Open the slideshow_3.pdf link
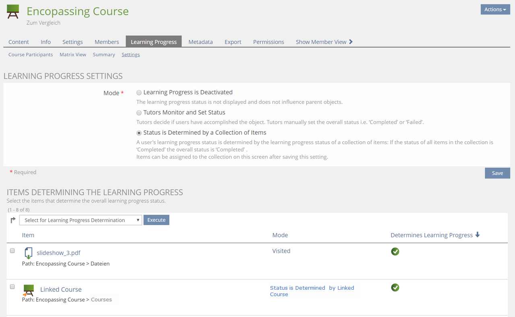 coord(58,253)
